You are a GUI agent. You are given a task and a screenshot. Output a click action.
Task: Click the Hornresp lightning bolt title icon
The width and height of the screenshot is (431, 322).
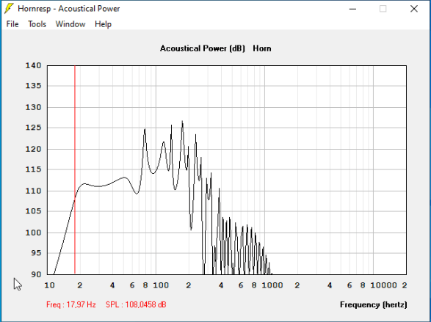(9, 9)
